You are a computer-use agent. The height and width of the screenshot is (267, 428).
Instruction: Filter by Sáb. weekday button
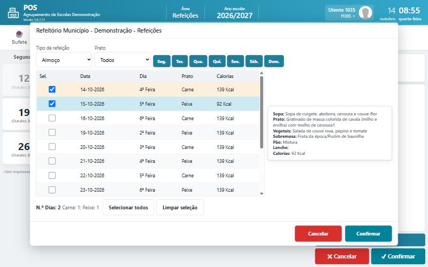coord(254,61)
